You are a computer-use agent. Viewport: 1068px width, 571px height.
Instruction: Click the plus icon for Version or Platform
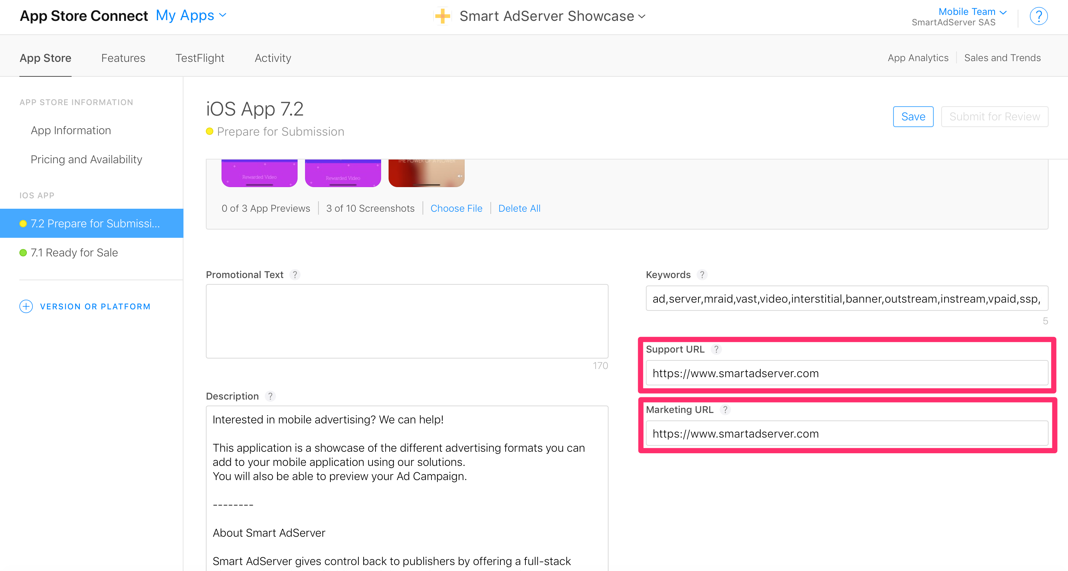26,306
